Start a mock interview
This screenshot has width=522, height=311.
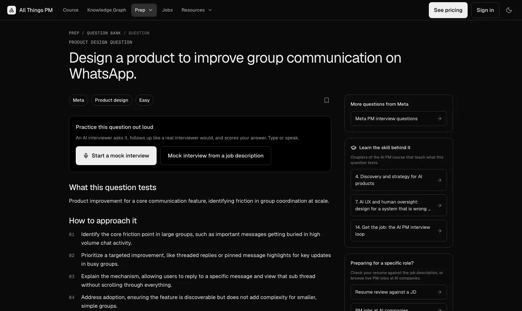click(116, 156)
